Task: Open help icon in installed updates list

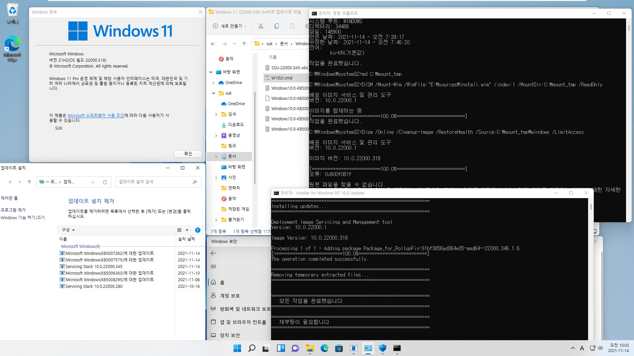Action: [x=198, y=230]
